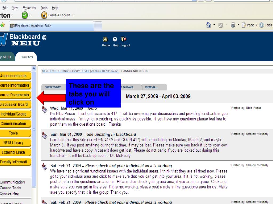Open the browser Help menu

(55, 8)
